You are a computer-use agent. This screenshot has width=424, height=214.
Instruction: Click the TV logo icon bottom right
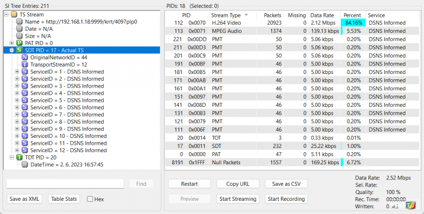click(410, 206)
